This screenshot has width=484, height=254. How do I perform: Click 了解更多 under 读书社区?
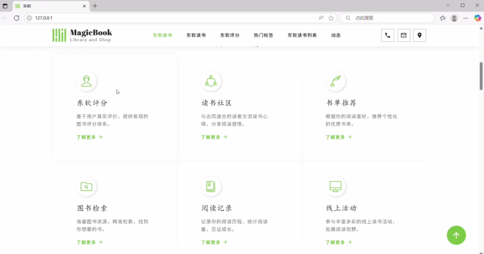pos(214,137)
